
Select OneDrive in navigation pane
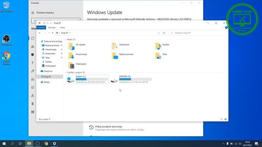tap(47, 71)
